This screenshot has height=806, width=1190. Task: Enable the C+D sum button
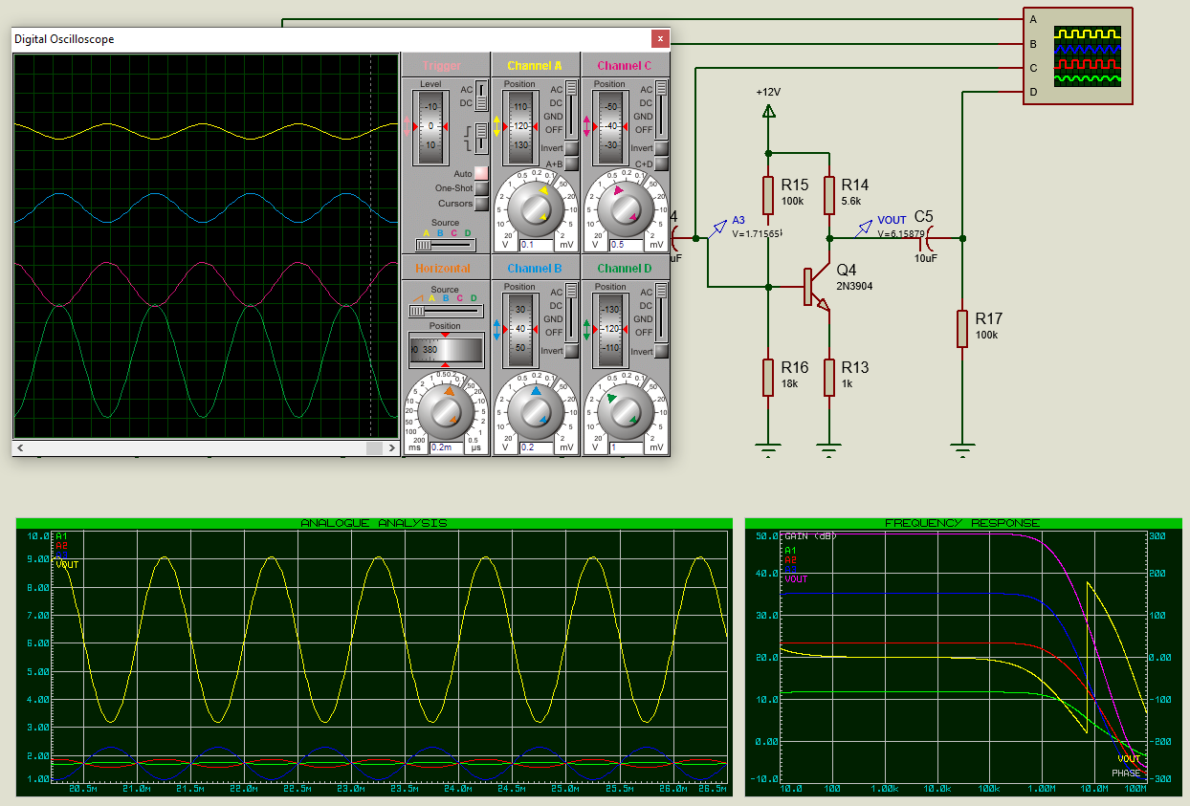tap(661, 163)
